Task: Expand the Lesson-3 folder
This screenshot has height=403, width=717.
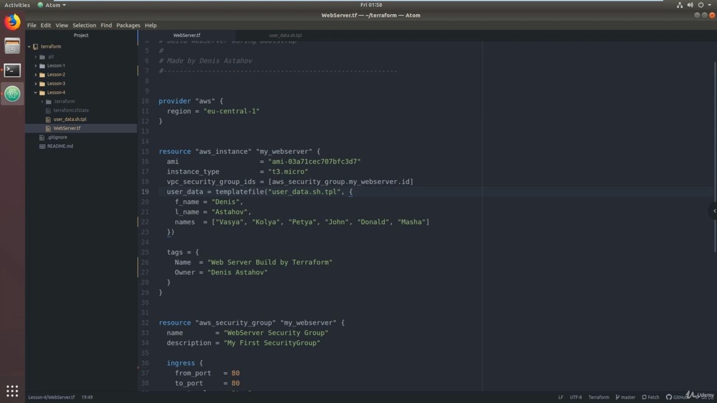Action: [36, 83]
